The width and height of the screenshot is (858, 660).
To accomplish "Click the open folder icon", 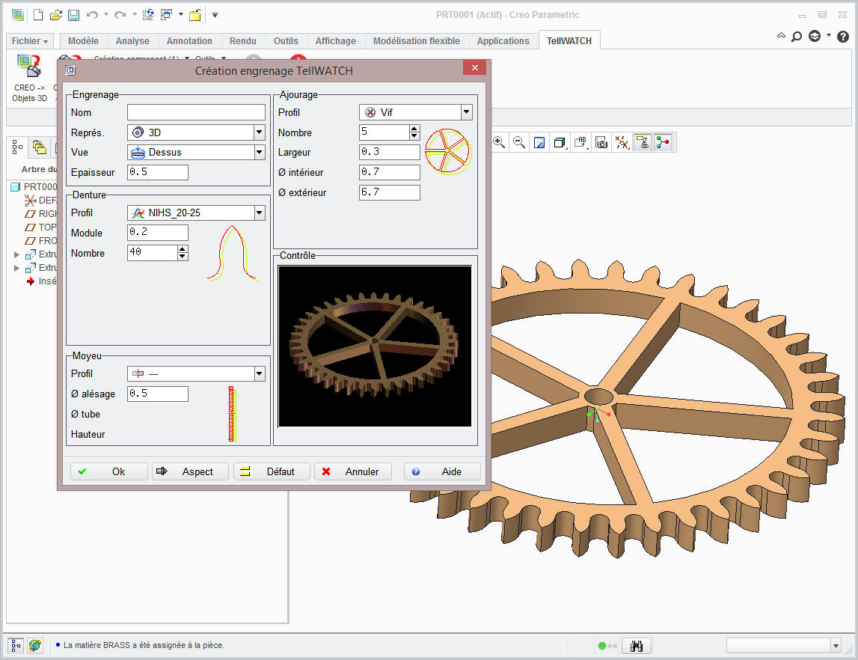I will [57, 15].
